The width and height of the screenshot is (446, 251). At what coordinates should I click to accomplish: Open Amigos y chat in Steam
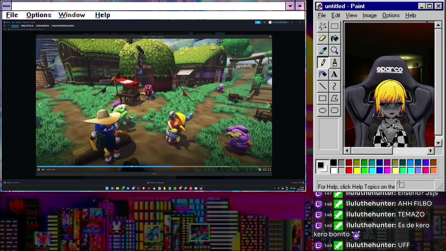coord(298,183)
